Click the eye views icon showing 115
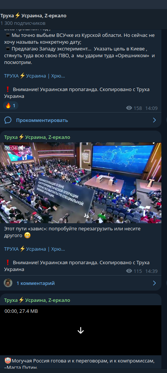Image resolution: width=167 pixels, height=373 pixels. [x=129, y=271]
